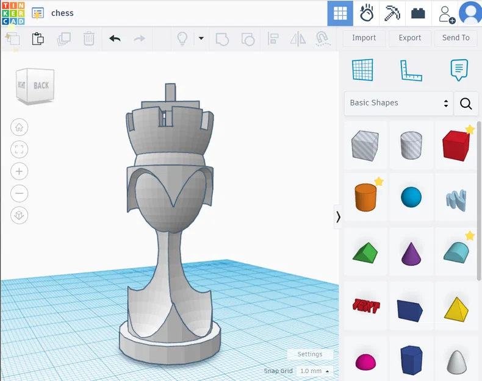This screenshot has width=482, height=381.
Task: Reset to home view
Action: (x=20, y=127)
